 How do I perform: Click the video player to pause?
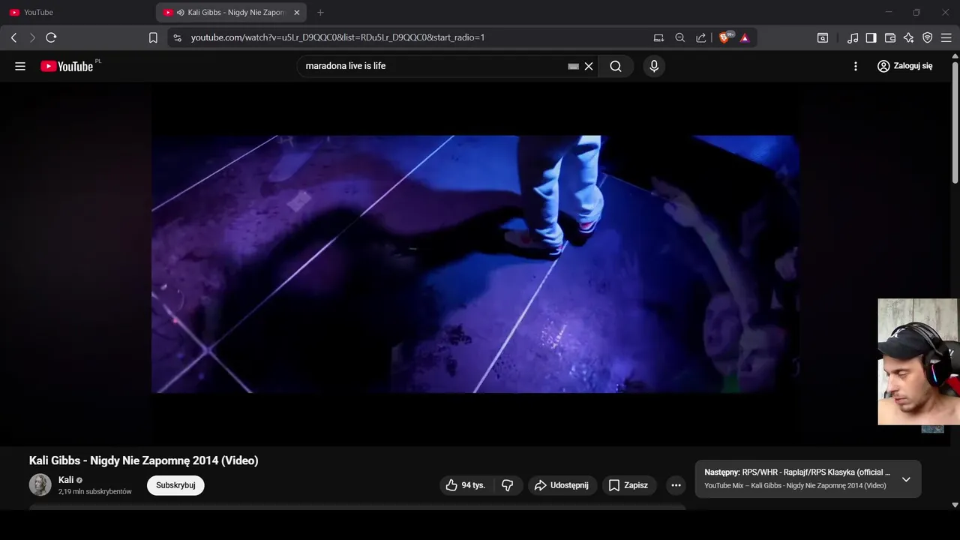click(x=475, y=264)
